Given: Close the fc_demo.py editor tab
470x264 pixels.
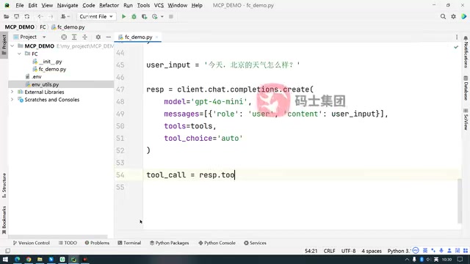Looking at the screenshot, I should (x=156, y=37).
